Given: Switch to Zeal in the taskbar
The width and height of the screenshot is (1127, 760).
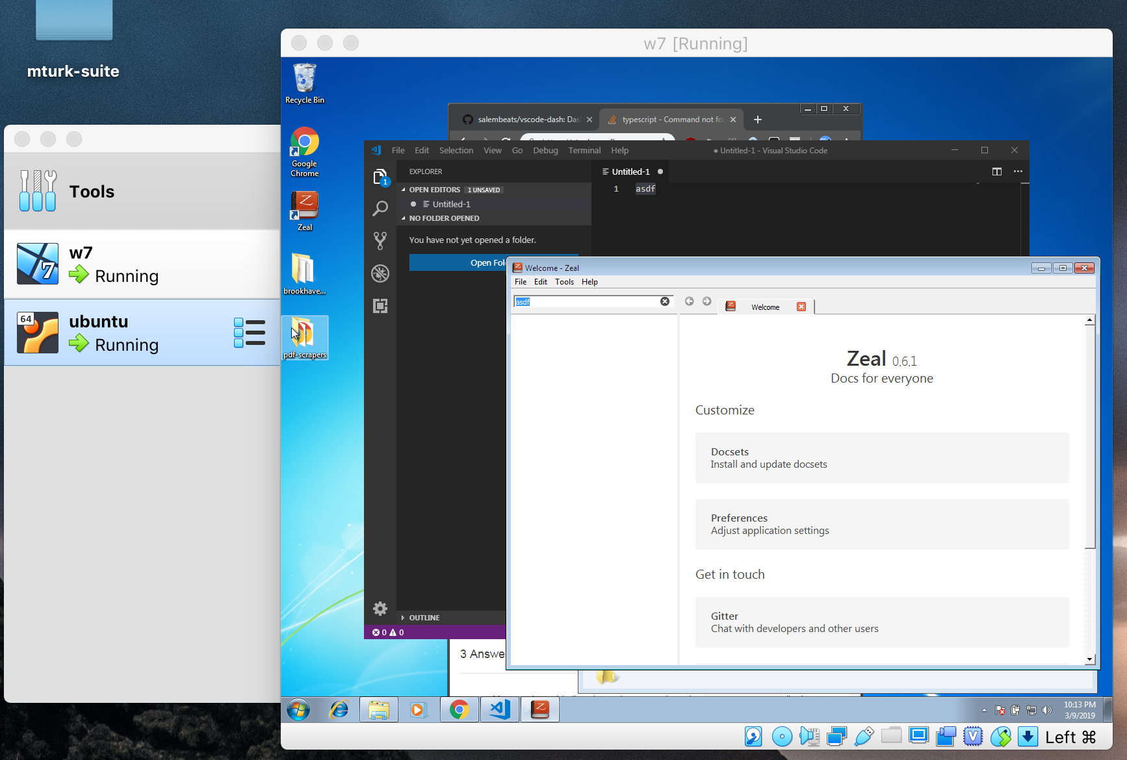Looking at the screenshot, I should (540, 710).
